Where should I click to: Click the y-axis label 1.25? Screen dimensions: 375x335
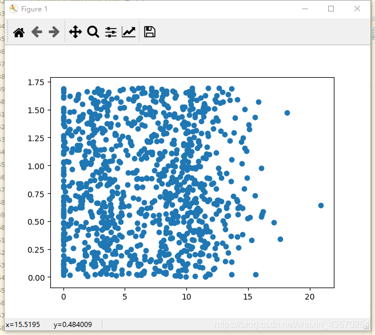(x=36, y=138)
